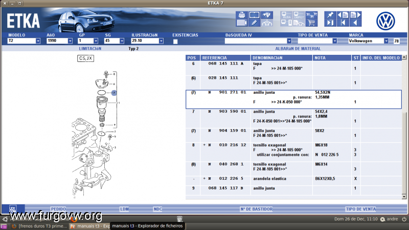Select row 068 145 117 B anillo junta
The image size is (409, 230).
pos(293,190)
